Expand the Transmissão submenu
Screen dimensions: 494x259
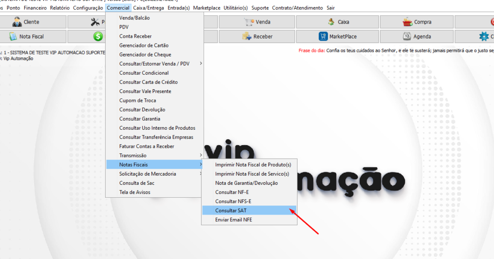coord(154,155)
